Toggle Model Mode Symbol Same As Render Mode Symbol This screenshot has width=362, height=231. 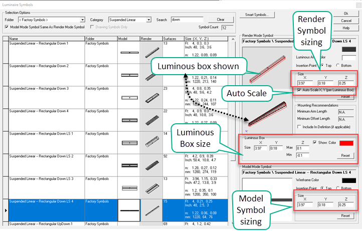click(7, 27)
